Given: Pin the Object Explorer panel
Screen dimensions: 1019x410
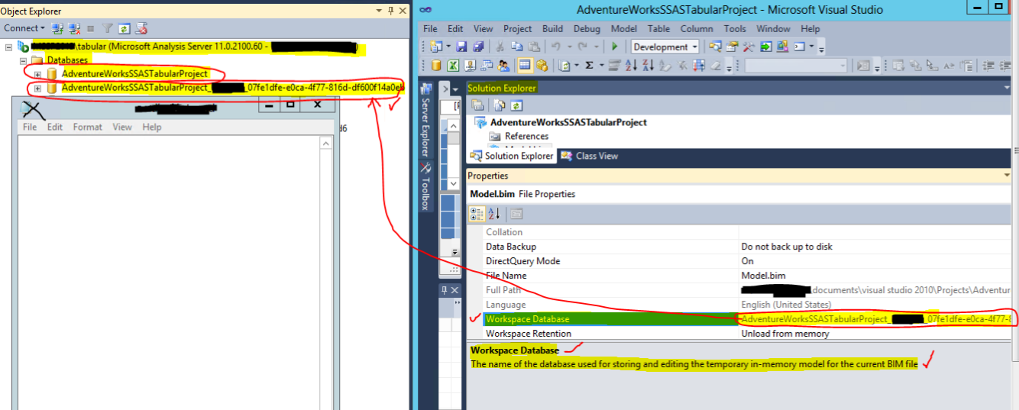Looking at the screenshot, I should tap(390, 11).
